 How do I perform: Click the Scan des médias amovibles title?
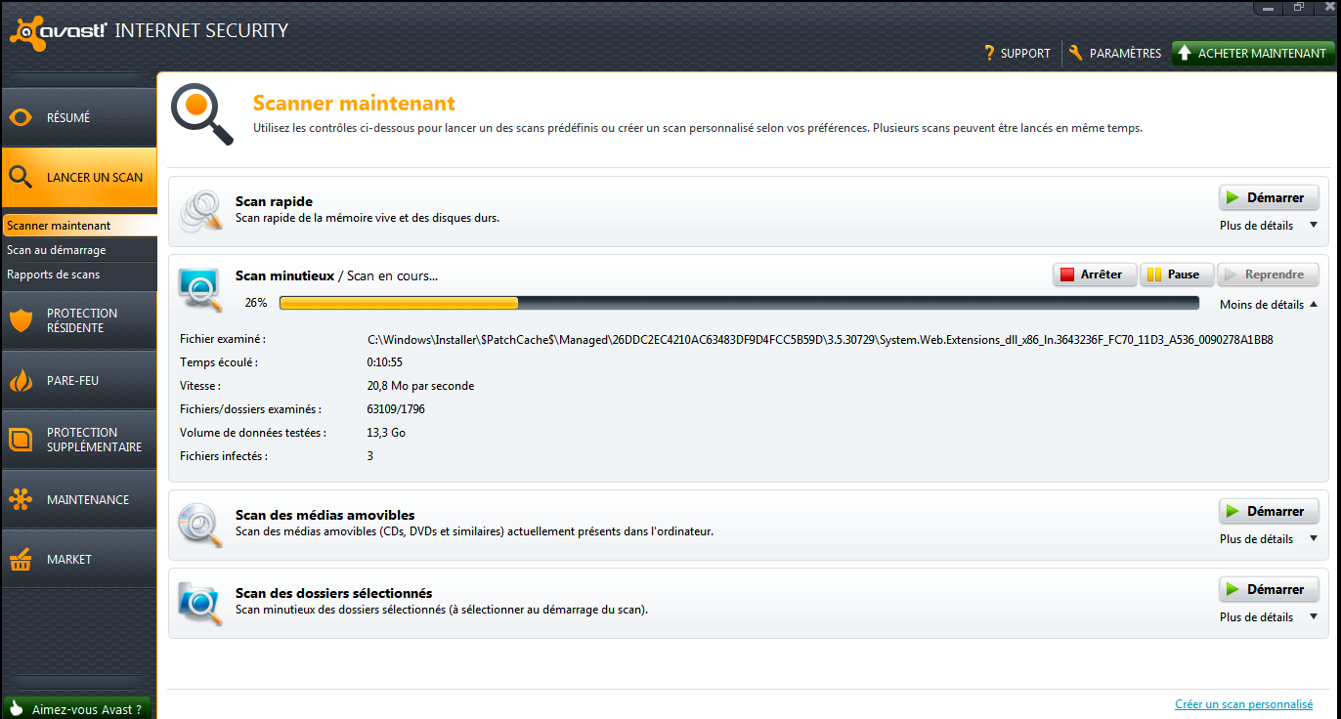pos(325,515)
